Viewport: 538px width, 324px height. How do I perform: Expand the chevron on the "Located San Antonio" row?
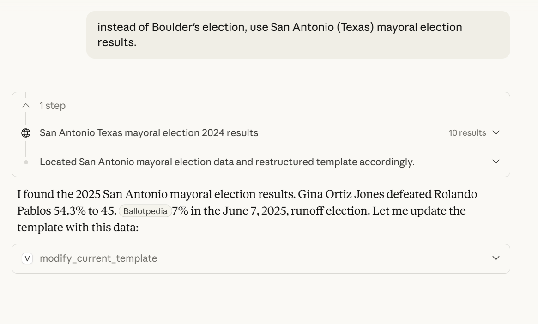(x=496, y=162)
